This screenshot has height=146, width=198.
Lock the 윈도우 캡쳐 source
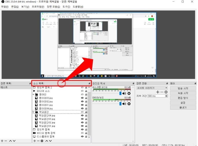pyautogui.click(x=86, y=129)
